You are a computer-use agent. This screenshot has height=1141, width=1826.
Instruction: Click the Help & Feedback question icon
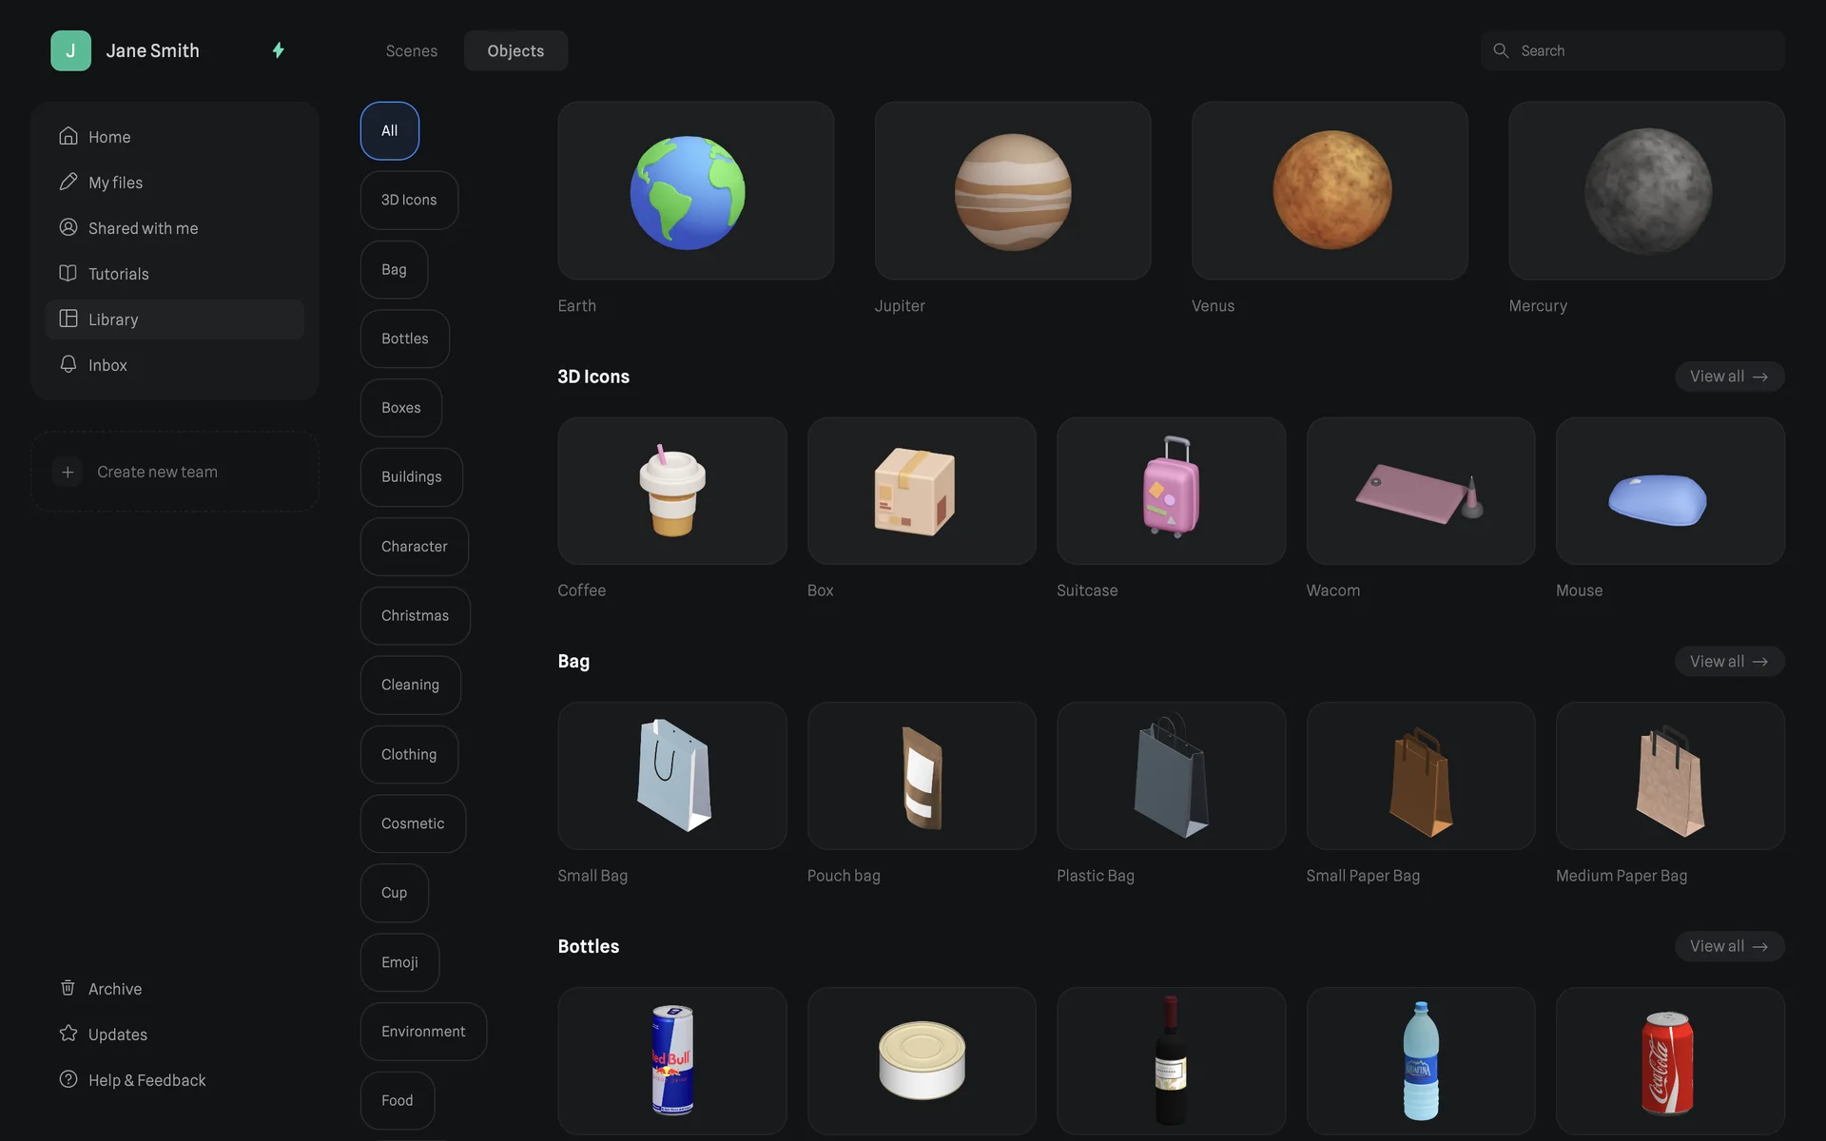pyautogui.click(x=68, y=1079)
